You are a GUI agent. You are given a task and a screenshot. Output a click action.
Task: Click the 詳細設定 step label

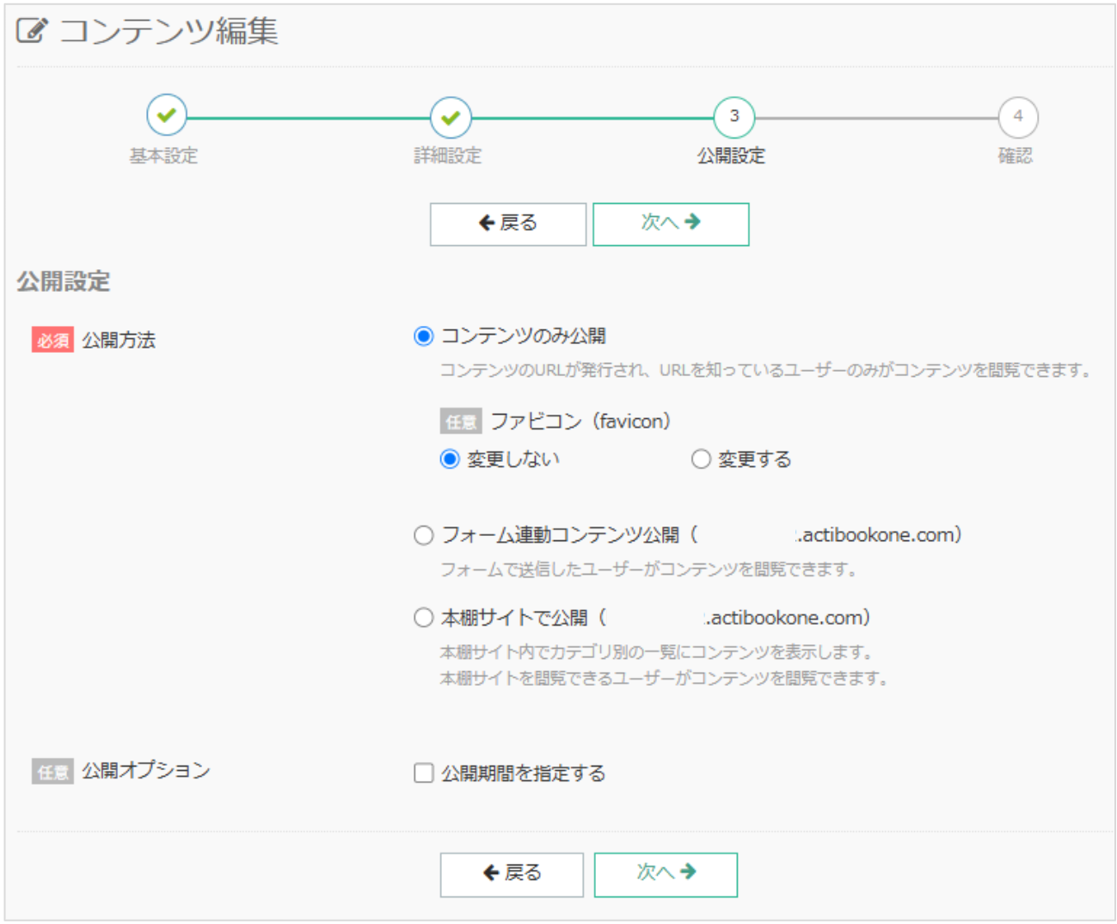coord(447,156)
